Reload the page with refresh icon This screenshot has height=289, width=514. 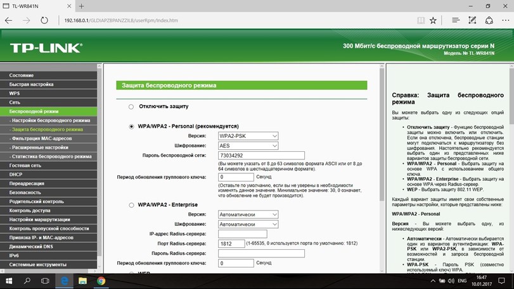[44, 20]
